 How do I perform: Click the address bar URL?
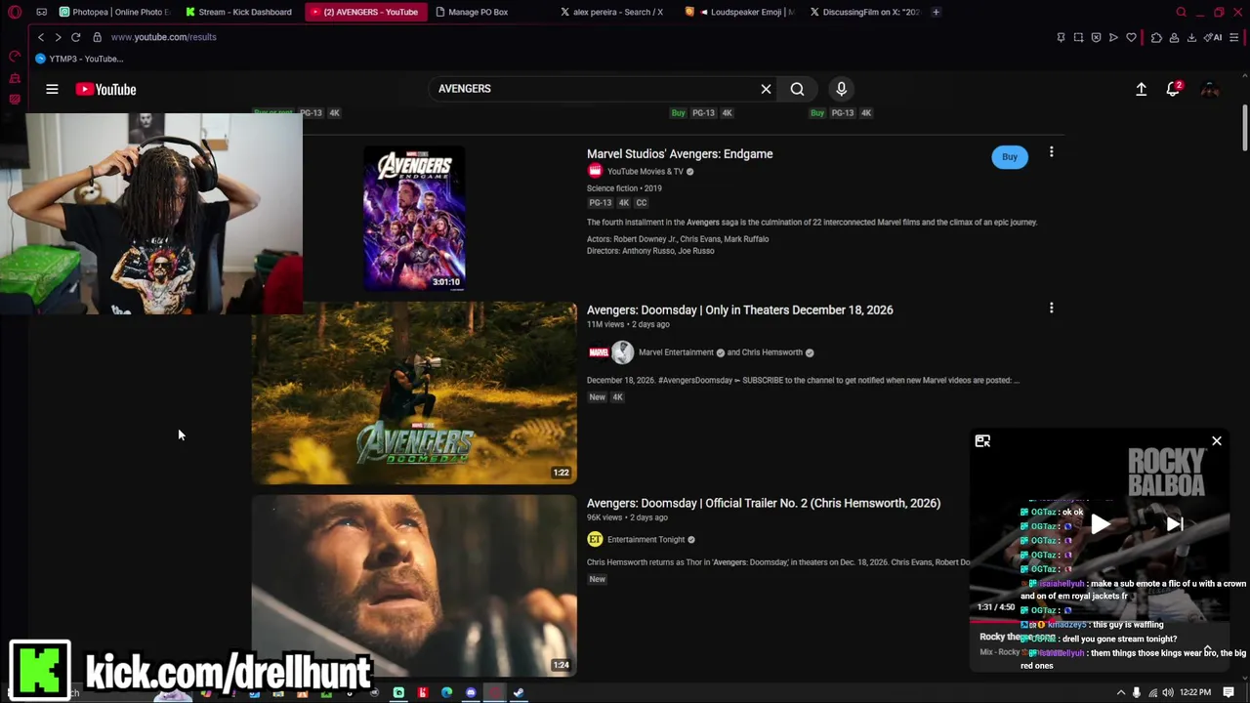(164, 37)
